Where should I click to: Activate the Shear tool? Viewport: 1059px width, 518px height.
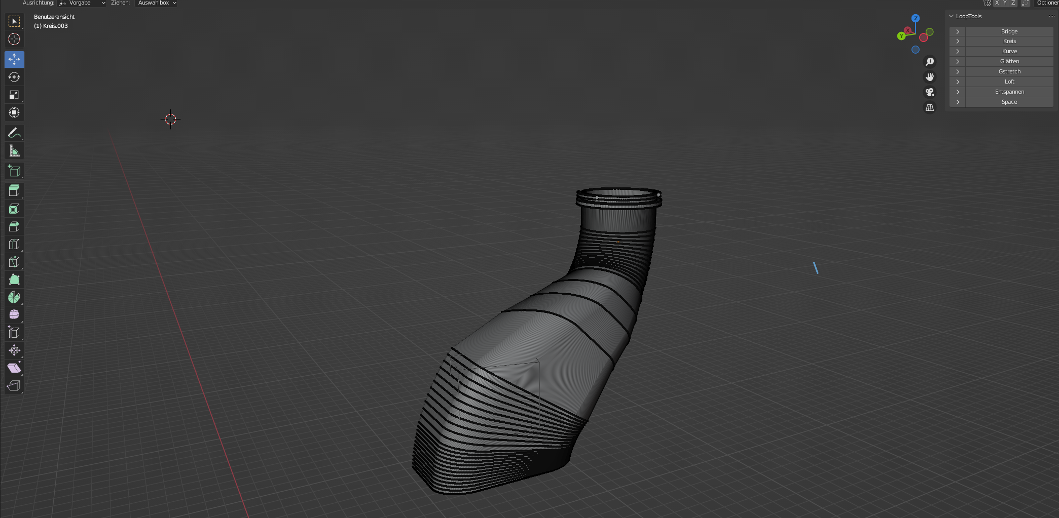coord(14,368)
